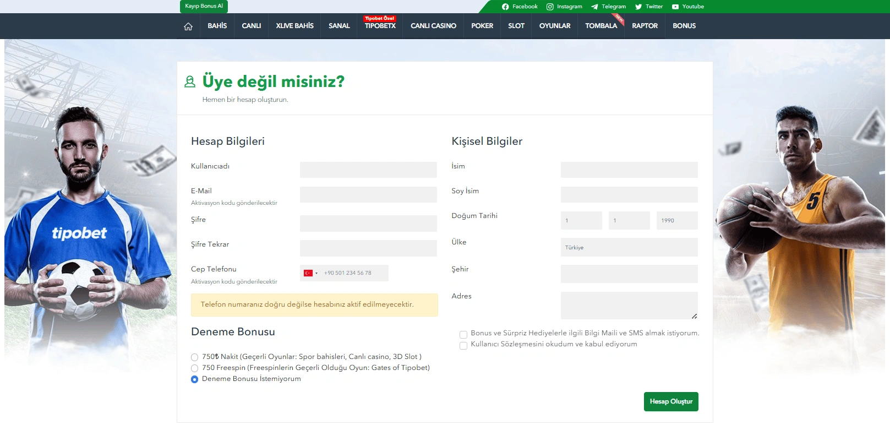Click the phone number warning message

click(x=314, y=305)
